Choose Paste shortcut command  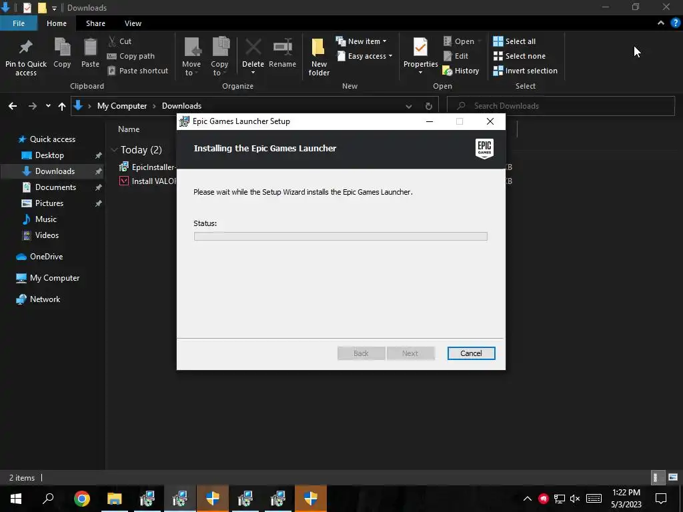pos(137,71)
